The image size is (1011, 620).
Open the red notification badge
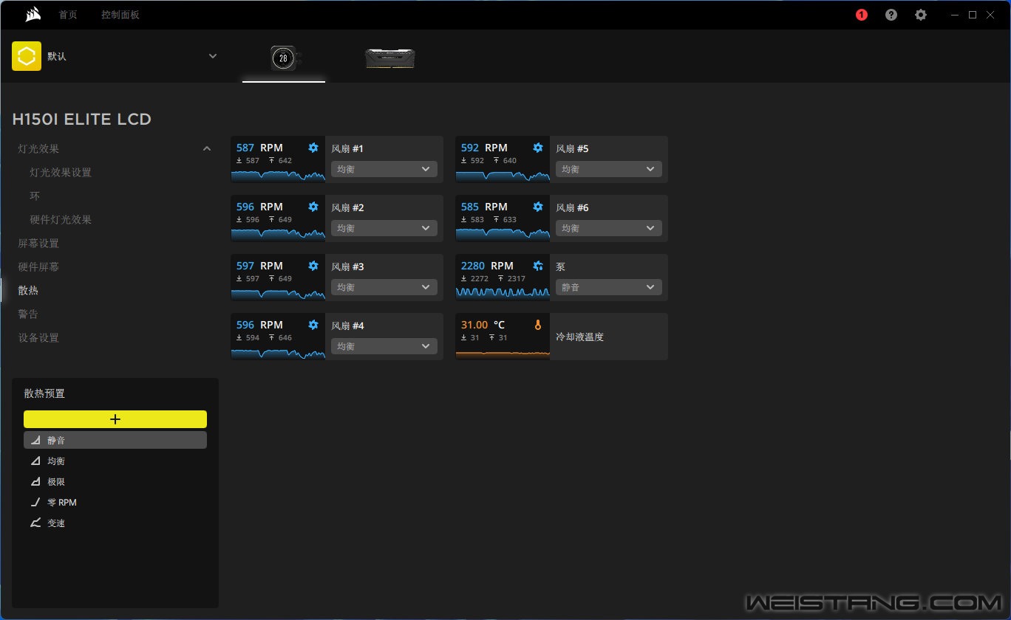tap(862, 15)
